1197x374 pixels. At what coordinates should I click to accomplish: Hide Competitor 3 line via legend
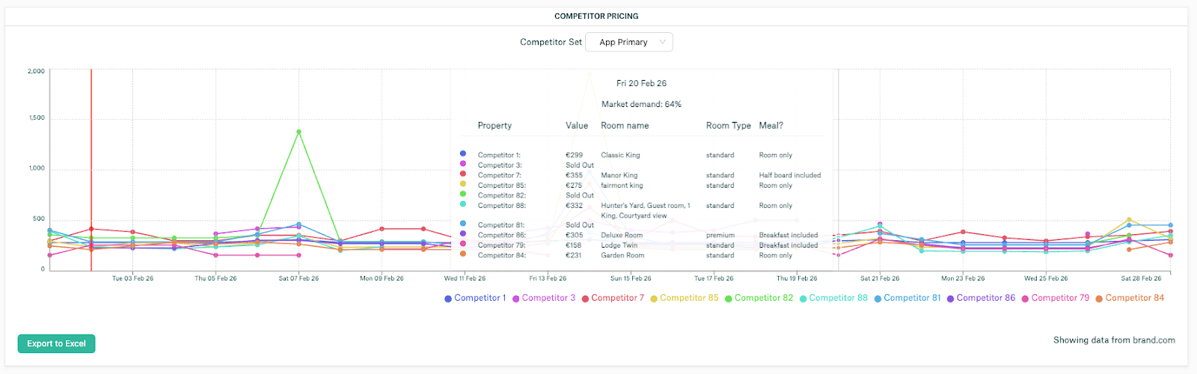(x=544, y=298)
